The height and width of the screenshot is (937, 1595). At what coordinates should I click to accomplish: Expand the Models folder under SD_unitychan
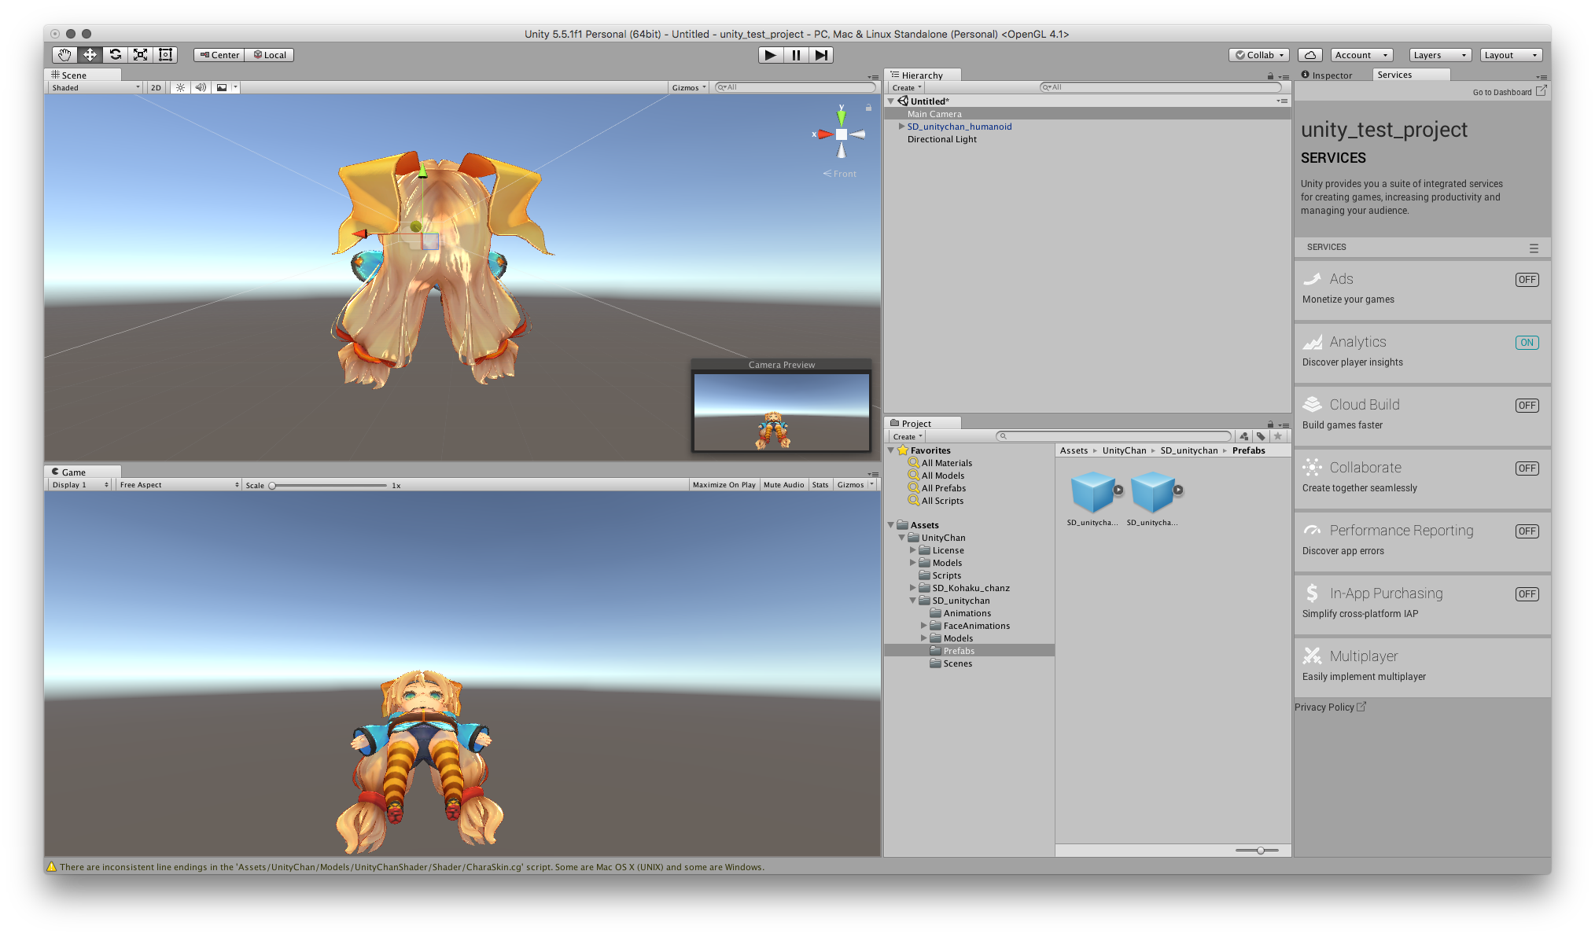923,638
